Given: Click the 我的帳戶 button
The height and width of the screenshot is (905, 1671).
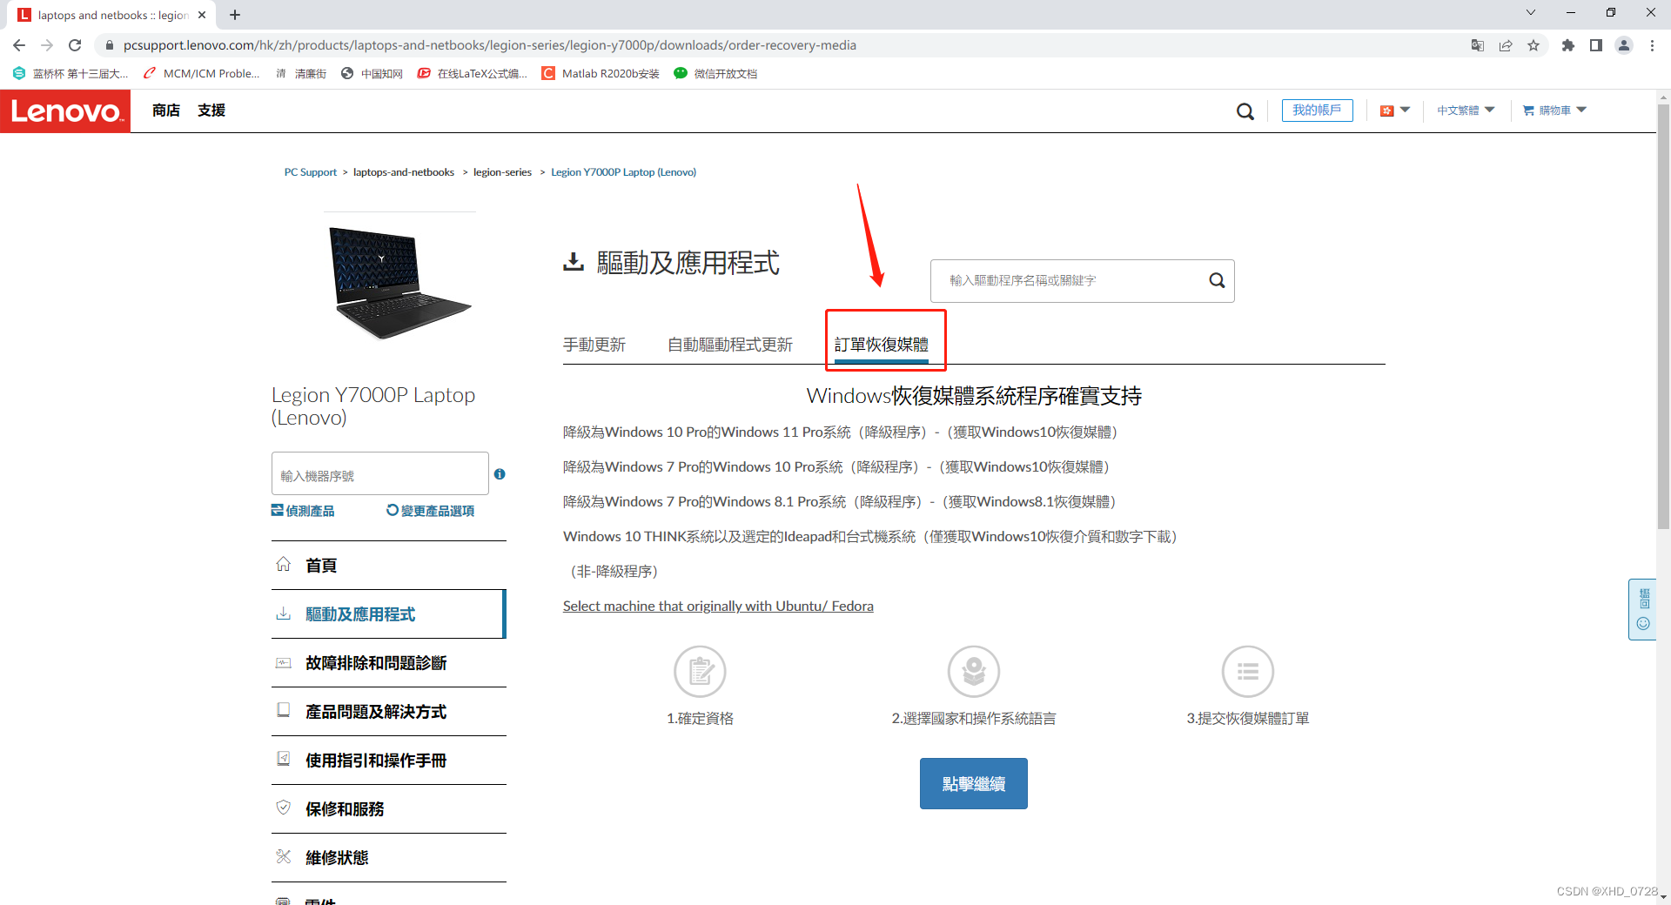Looking at the screenshot, I should tap(1317, 111).
